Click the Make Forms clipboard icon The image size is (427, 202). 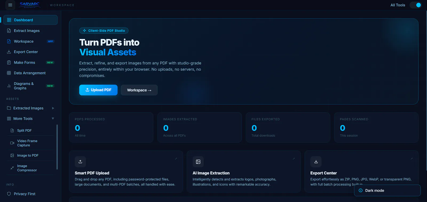click(x=9, y=62)
